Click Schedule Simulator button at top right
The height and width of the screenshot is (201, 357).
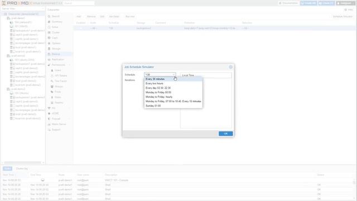[x=342, y=17]
